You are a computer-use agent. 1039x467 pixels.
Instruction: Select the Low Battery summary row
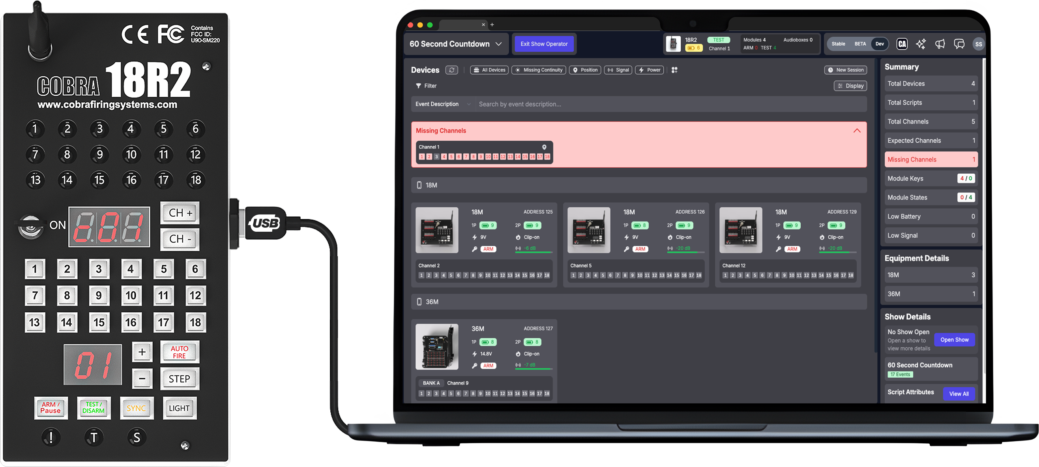930,216
